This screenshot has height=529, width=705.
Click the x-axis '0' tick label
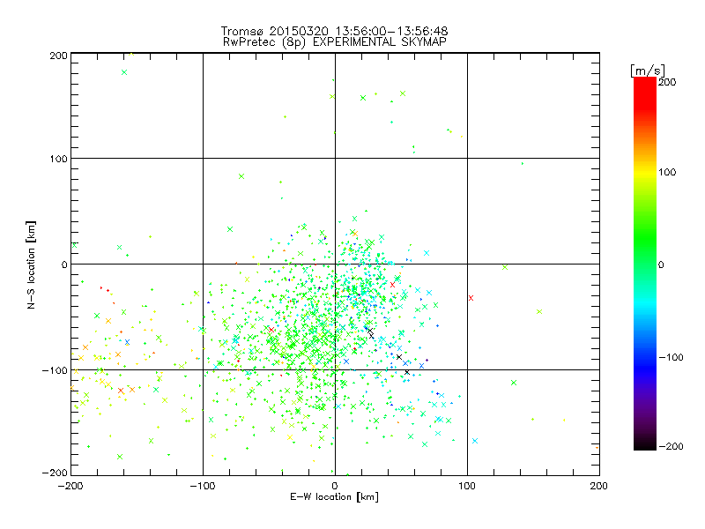point(335,486)
